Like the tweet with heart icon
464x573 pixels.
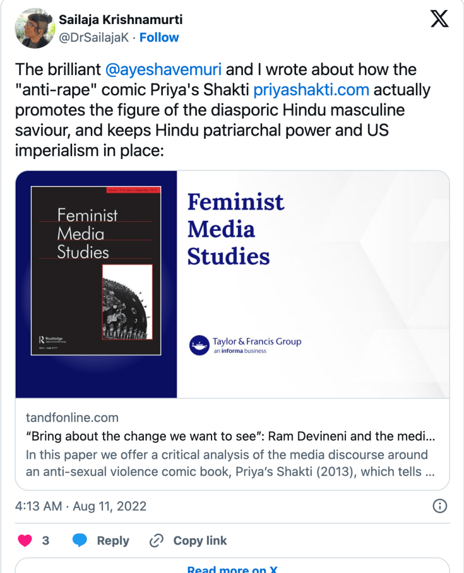pos(25,541)
